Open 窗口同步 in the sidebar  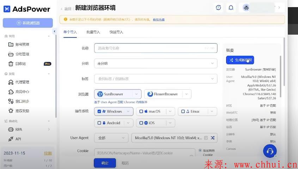pyautogui.click(x=19, y=101)
